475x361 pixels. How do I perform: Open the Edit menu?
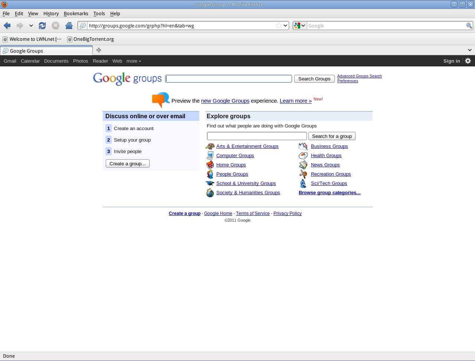tap(19, 13)
